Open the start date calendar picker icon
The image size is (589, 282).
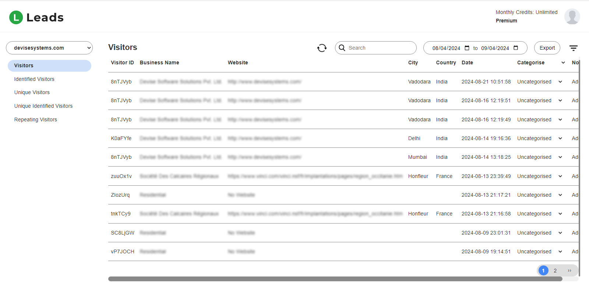[467, 48]
